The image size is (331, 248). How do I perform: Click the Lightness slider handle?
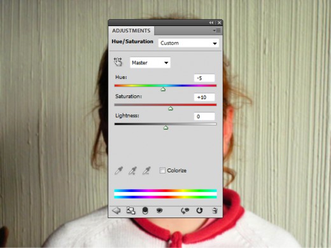pyautogui.click(x=165, y=128)
